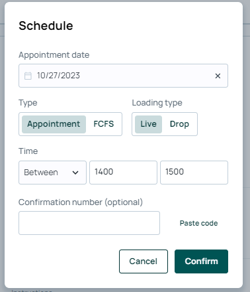Click the Time label above Between

pos(28,151)
